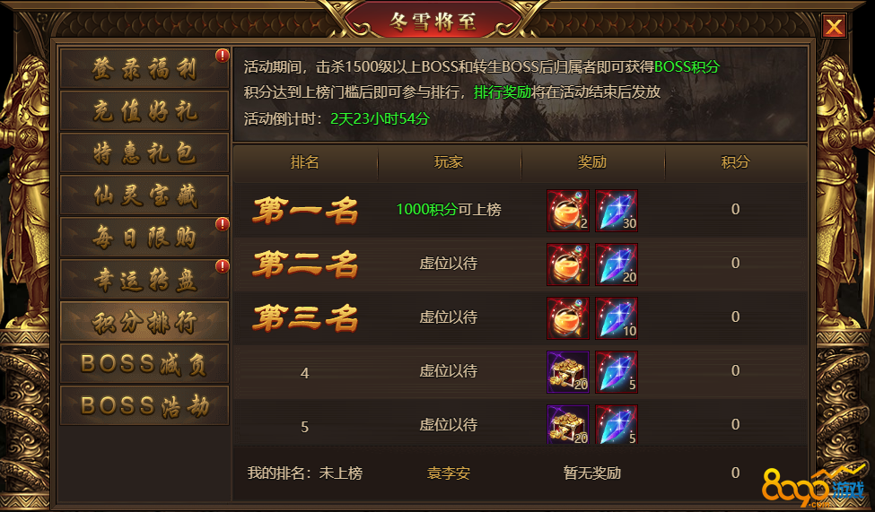This screenshot has width=875, height=512.
Task: Open 特惠礼包 tab
Action: pyautogui.click(x=144, y=152)
